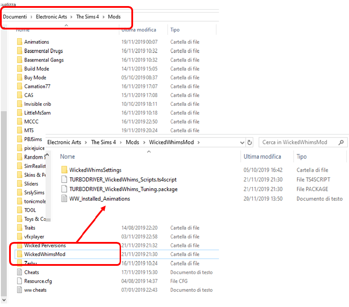Image resolution: width=349 pixels, height=307 pixels.
Task: Expand the chevron after Documenti breadcrumb
Action: click(31, 17)
